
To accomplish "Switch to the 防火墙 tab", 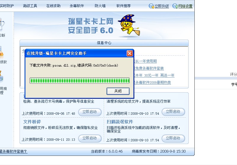I will pos(100,6).
